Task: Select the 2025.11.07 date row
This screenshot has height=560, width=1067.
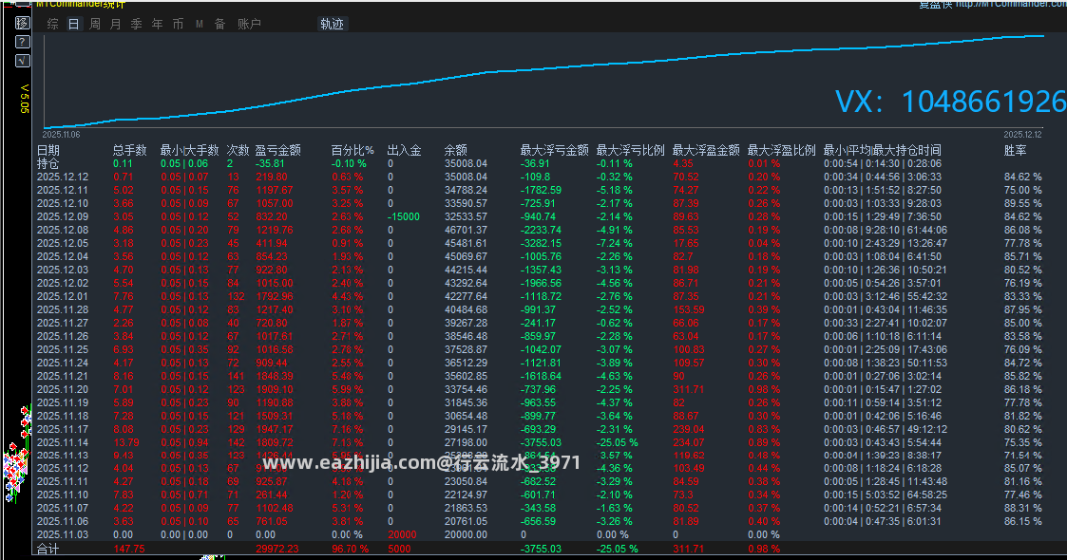Action: [x=63, y=509]
